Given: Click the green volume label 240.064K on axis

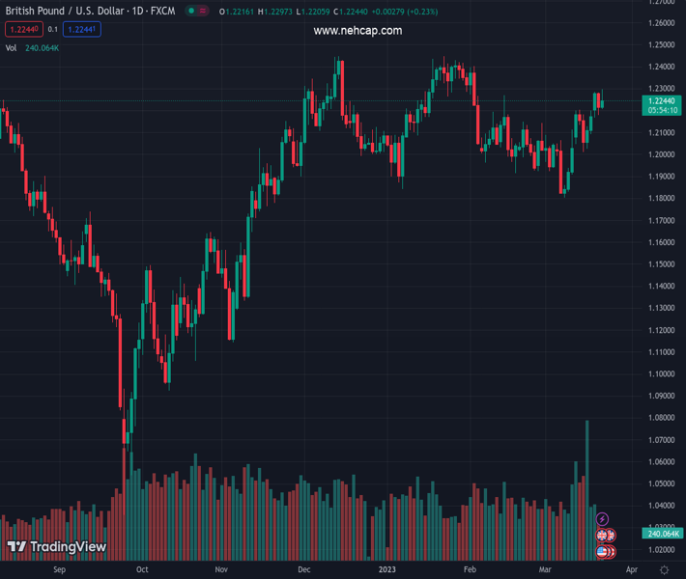Looking at the screenshot, I should [662, 534].
